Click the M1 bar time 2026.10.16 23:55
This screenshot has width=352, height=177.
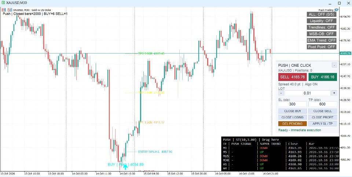coord(323,148)
